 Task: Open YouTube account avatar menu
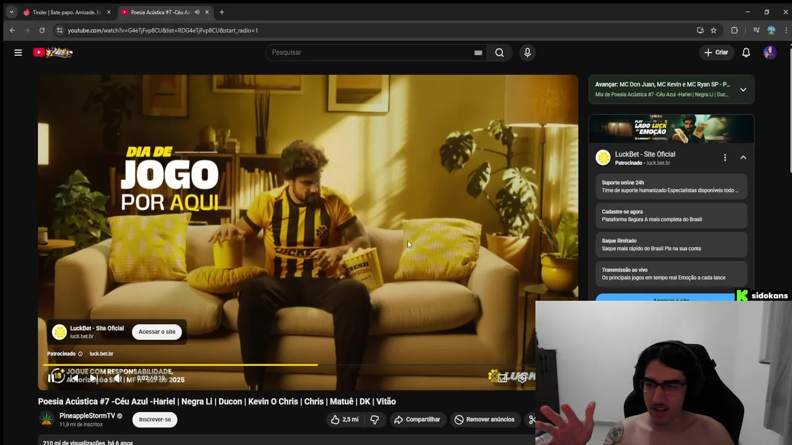(x=770, y=53)
